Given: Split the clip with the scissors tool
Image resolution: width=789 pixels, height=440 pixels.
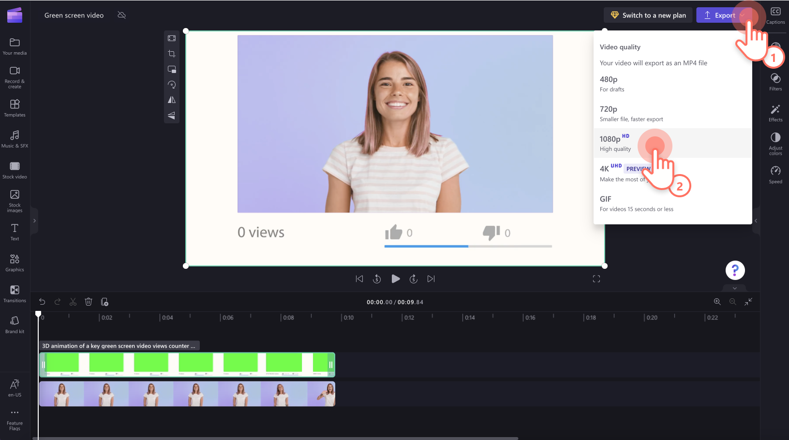Looking at the screenshot, I should coord(73,301).
